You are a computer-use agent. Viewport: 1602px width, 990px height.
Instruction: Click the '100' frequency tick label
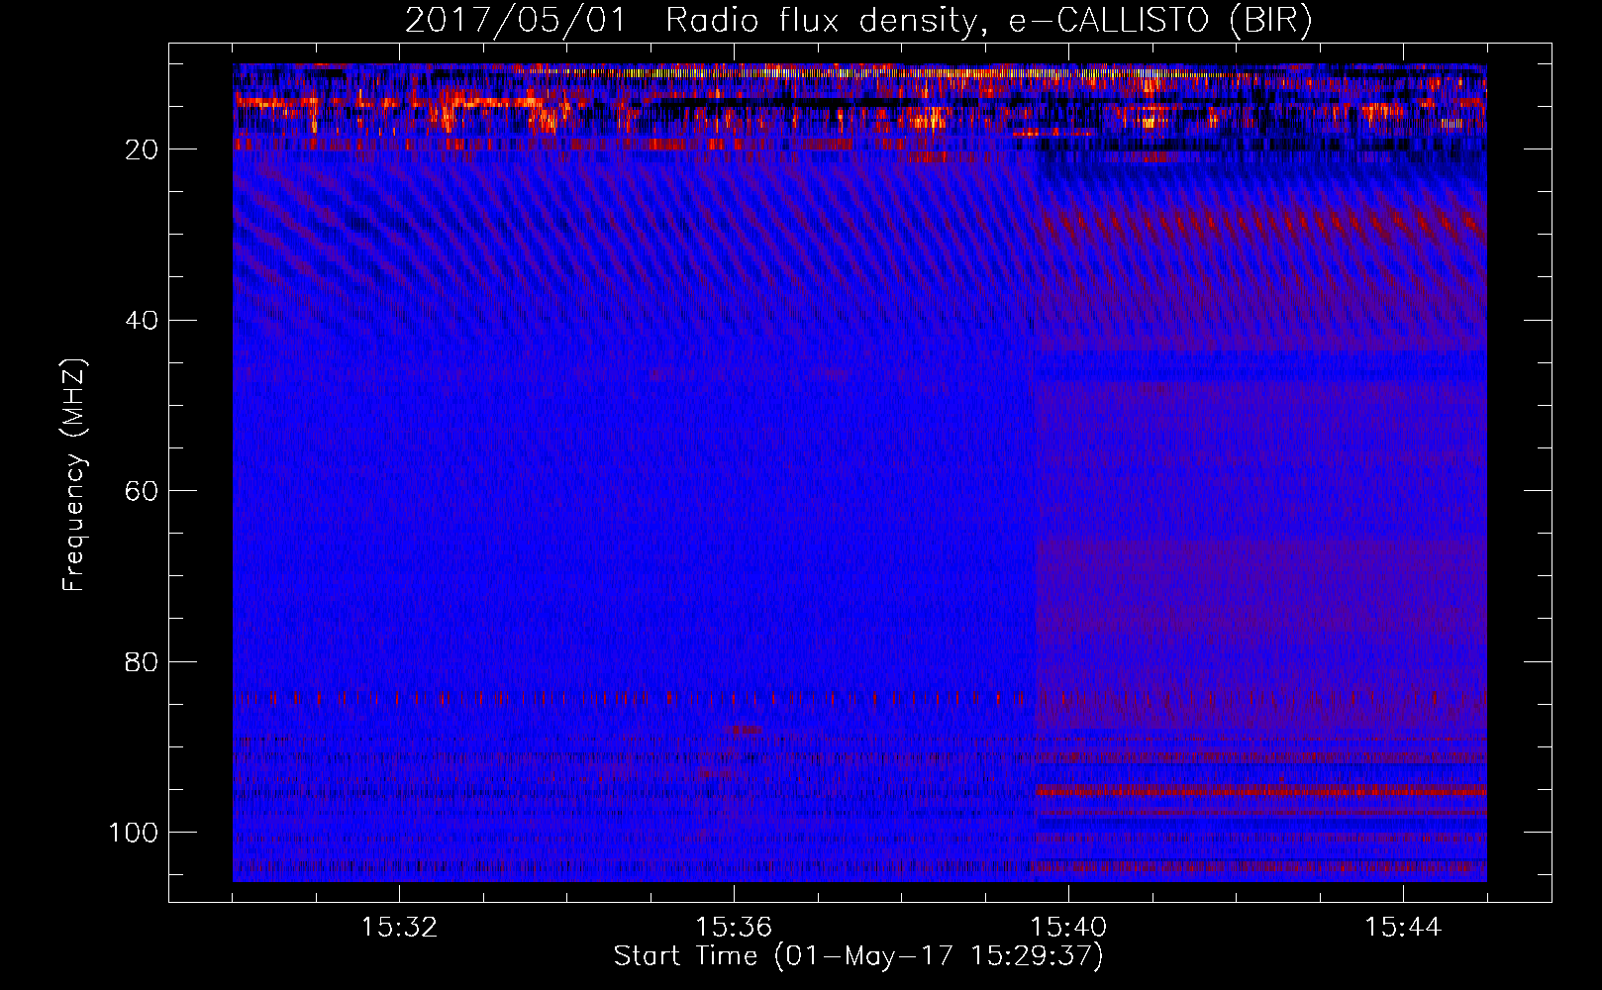click(x=134, y=833)
